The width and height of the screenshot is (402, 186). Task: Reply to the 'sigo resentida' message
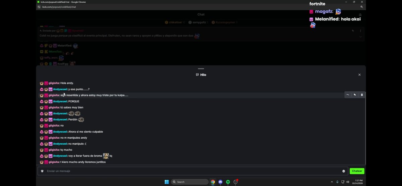click(x=348, y=95)
